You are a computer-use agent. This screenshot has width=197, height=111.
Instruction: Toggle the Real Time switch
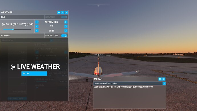click(64, 17)
